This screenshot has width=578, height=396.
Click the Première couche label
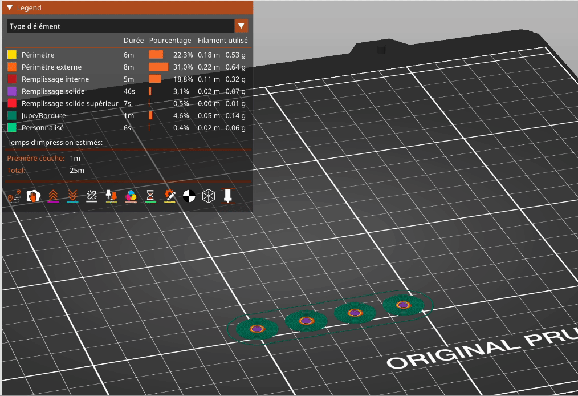[x=36, y=158]
